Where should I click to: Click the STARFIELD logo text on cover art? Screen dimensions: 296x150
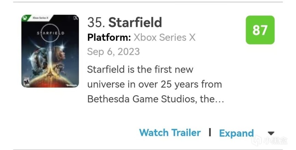coord(50,33)
